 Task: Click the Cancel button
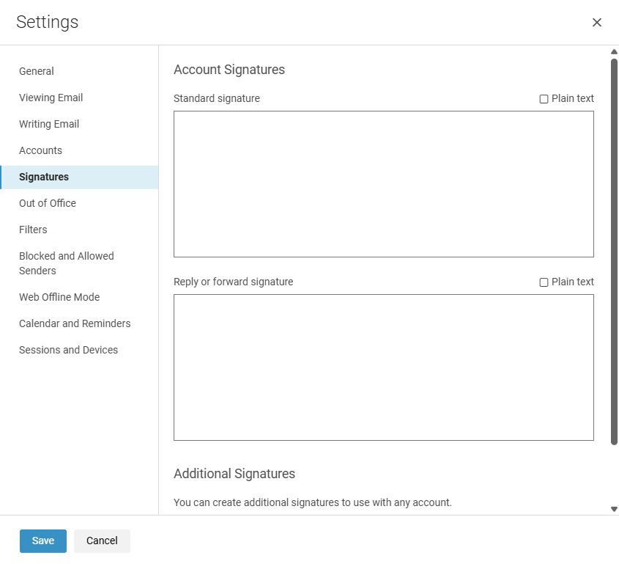(x=102, y=541)
